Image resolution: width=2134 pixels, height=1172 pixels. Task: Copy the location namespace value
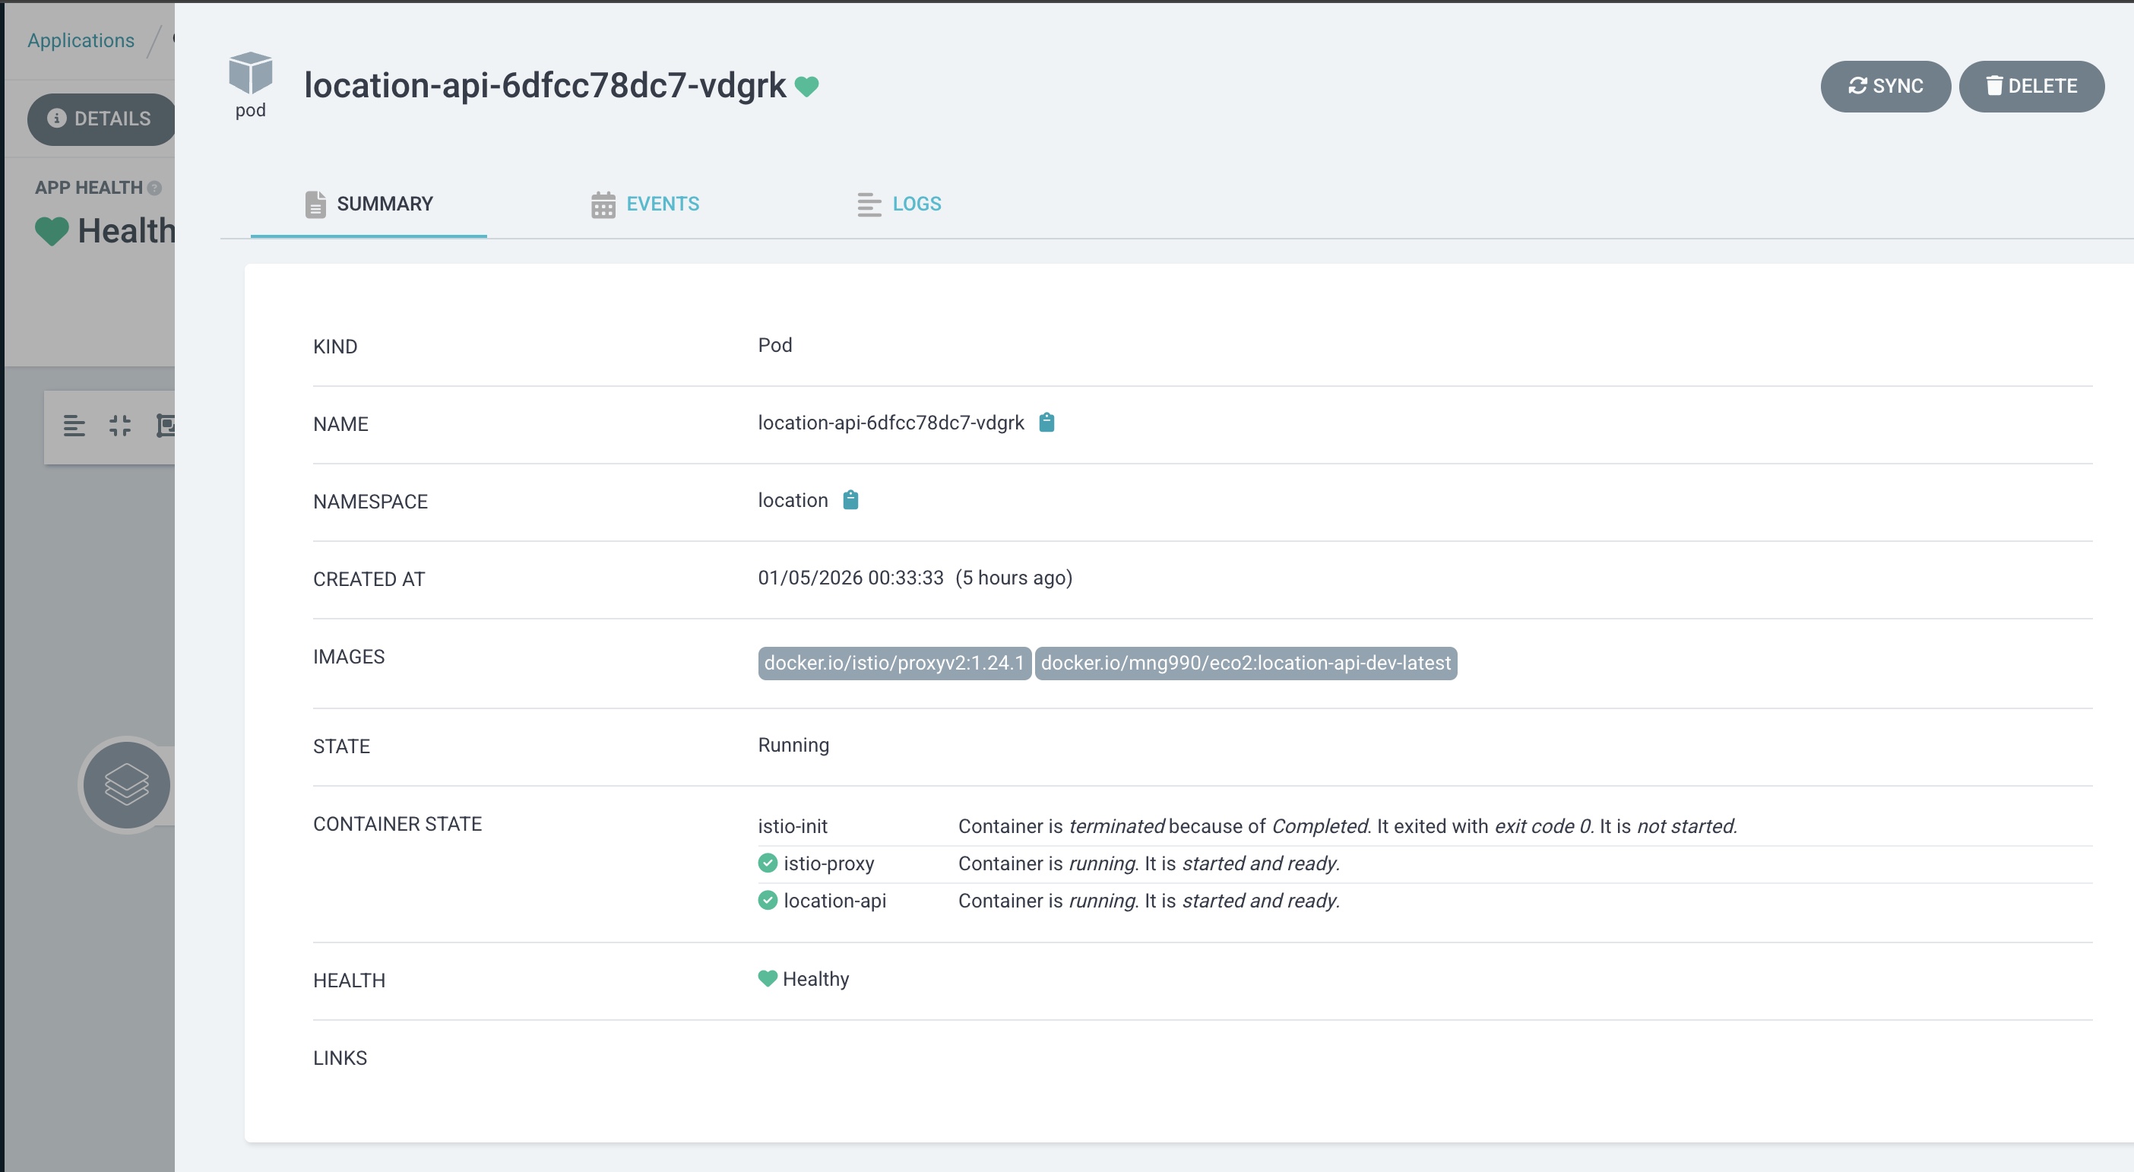[x=850, y=499]
